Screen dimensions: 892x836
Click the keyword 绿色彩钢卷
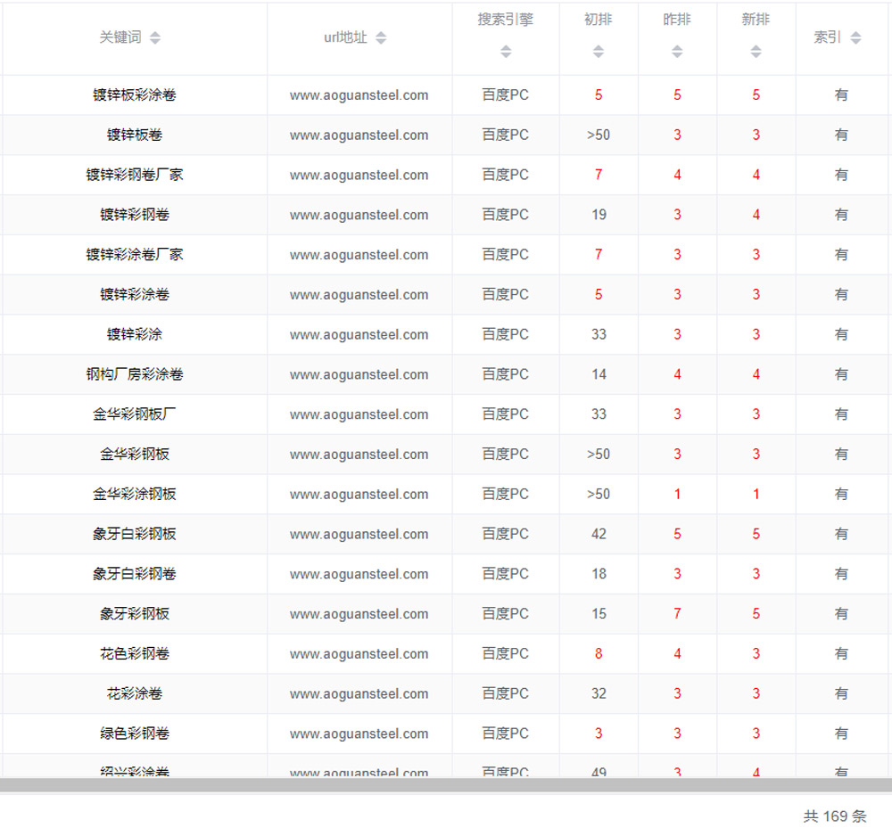tap(135, 734)
